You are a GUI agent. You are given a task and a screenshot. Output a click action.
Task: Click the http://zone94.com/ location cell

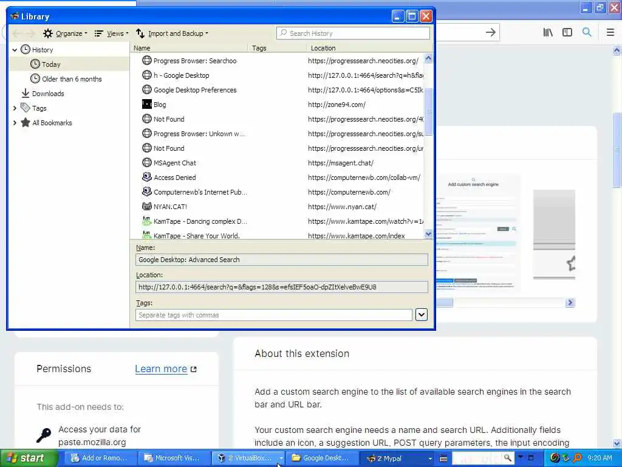pos(337,105)
